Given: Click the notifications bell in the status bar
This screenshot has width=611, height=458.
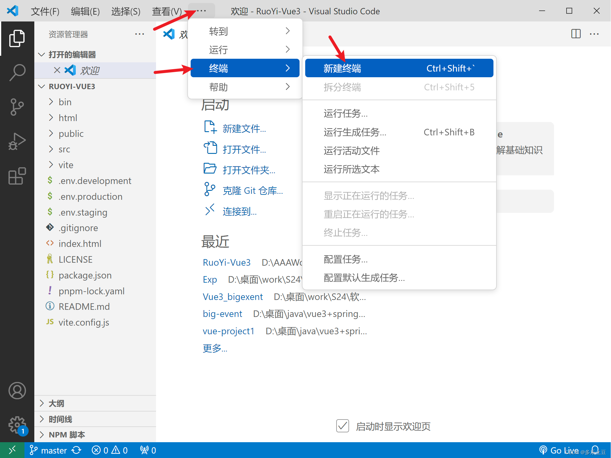Looking at the screenshot, I should [x=595, y=450].
